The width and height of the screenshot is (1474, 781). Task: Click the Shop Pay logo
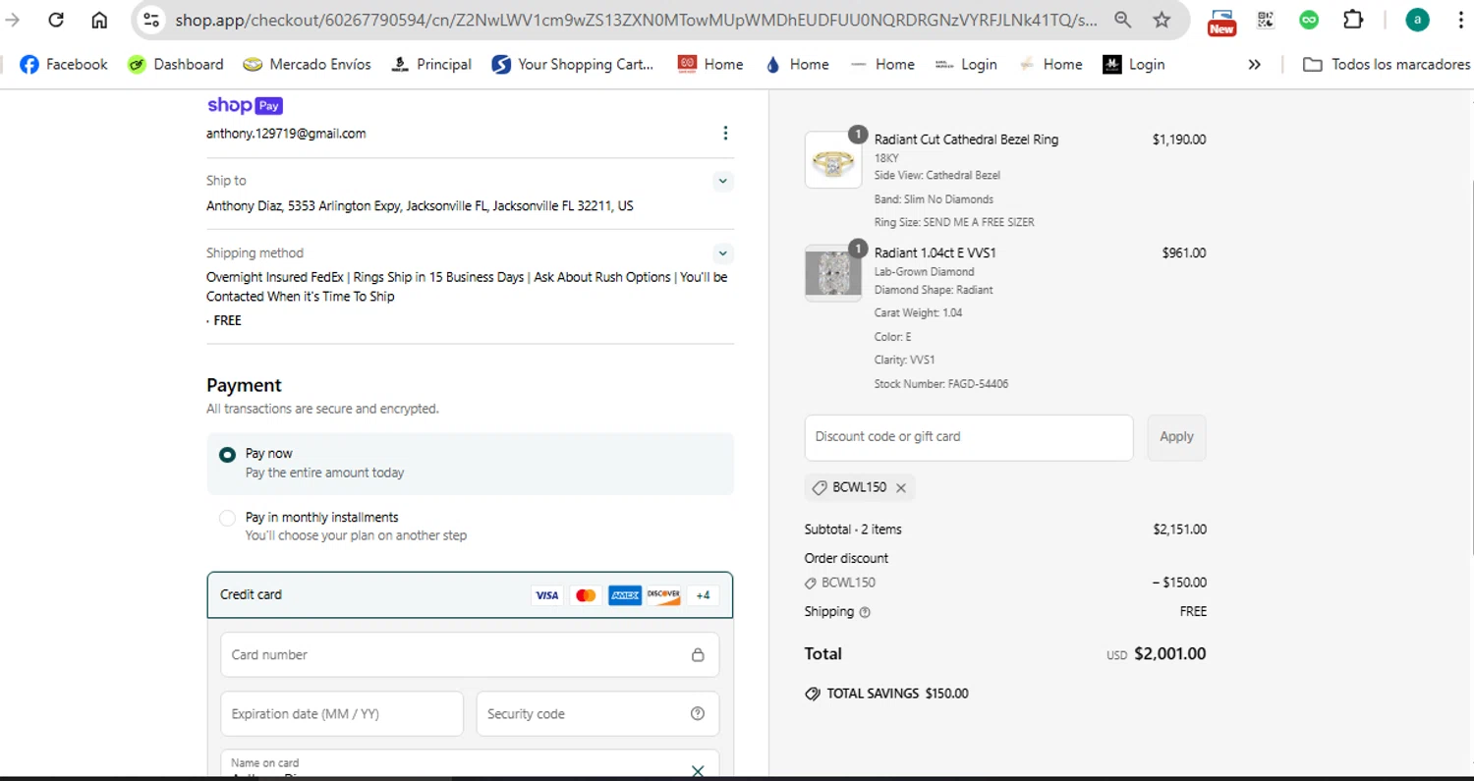tap(245, 105)
